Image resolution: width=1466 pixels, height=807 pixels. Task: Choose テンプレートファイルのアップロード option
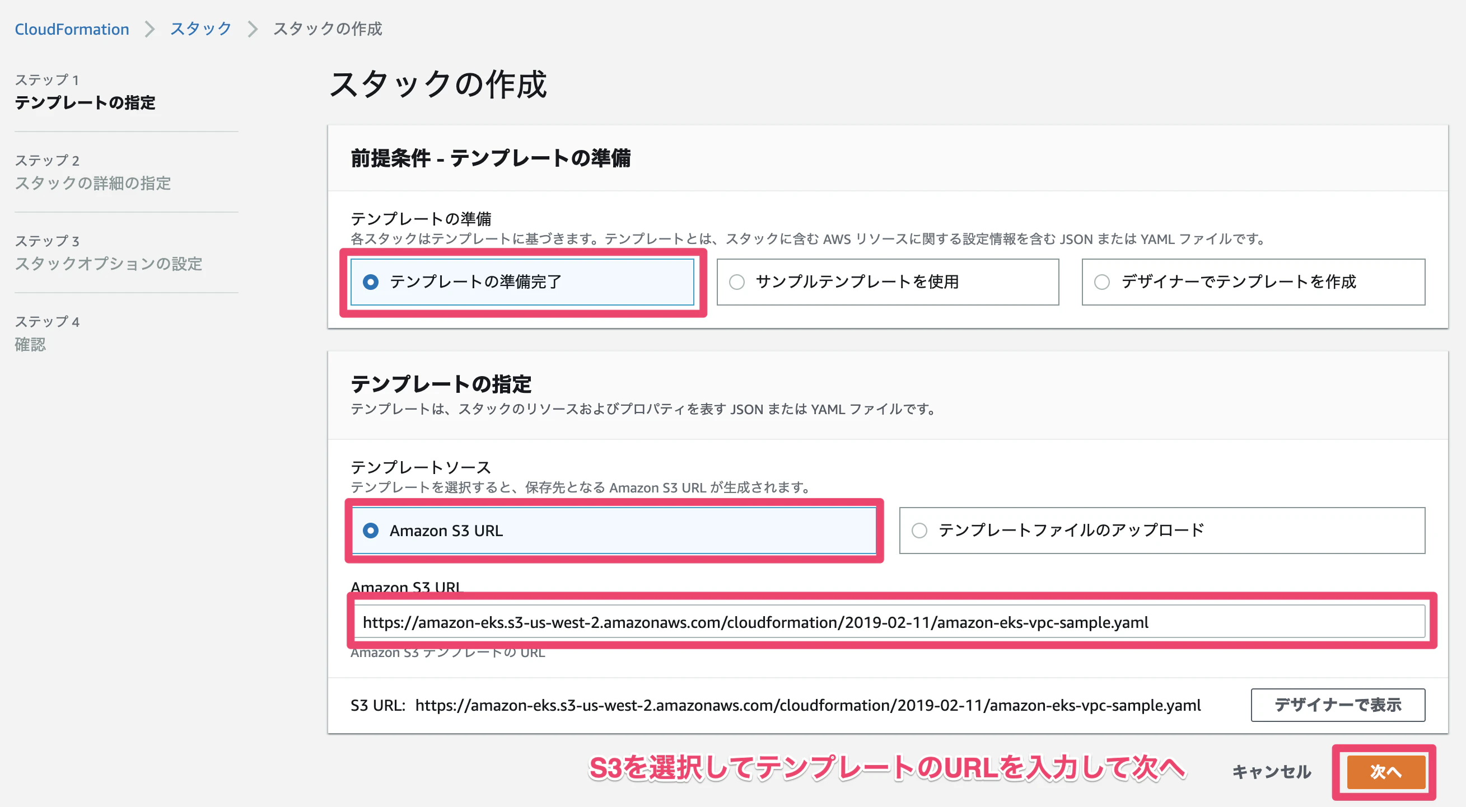coord(1161,531)
